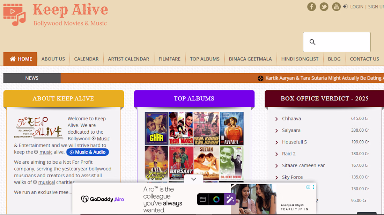Click the Airo color ring icon
Image resolution: width=384 pixels, height=215 pixels.
[216, 199]
